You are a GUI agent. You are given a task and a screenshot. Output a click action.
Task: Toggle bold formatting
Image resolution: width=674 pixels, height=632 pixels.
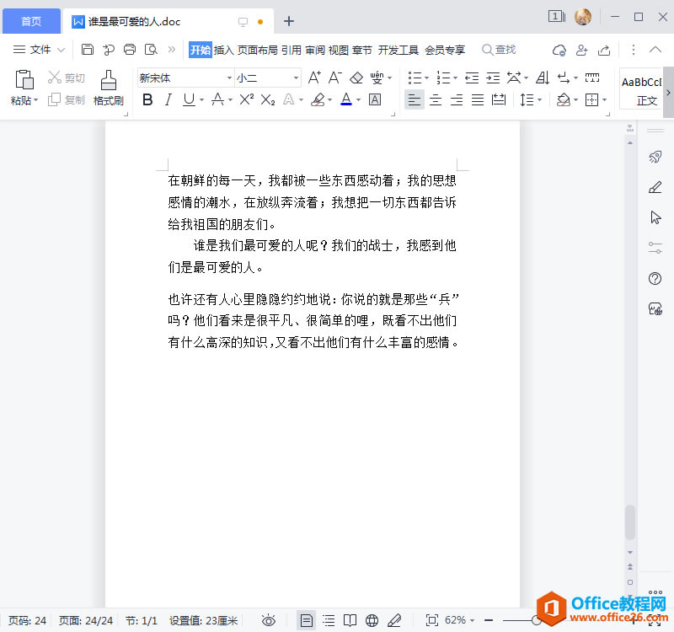[147, 99]
